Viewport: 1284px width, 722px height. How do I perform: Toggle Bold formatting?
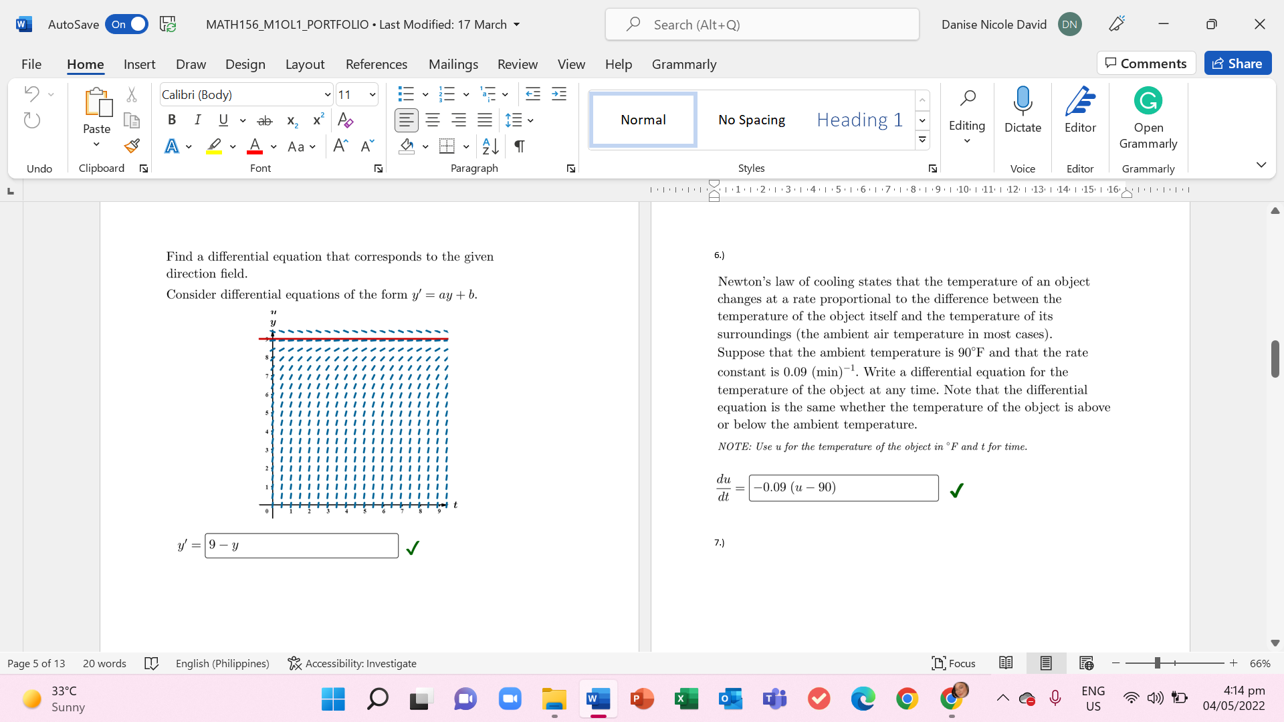(x=172, y=120)
